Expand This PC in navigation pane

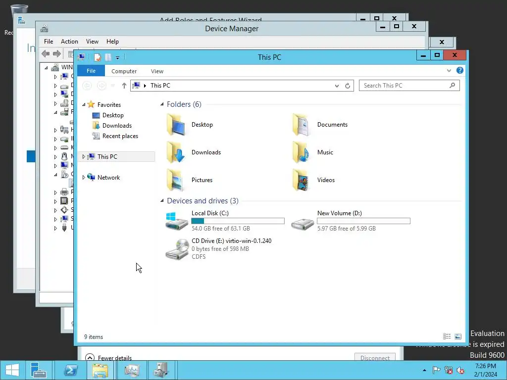pos(84,157)
